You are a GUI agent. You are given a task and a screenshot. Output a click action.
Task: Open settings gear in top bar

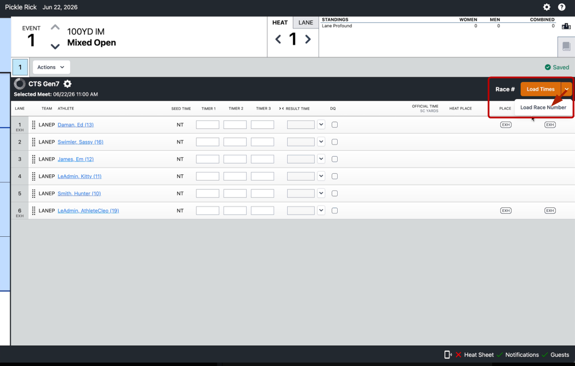point(546,7)
